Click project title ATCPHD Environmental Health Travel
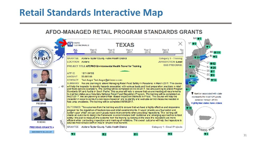The height and width of the screenshot is (142, 253). coord(113,66)
